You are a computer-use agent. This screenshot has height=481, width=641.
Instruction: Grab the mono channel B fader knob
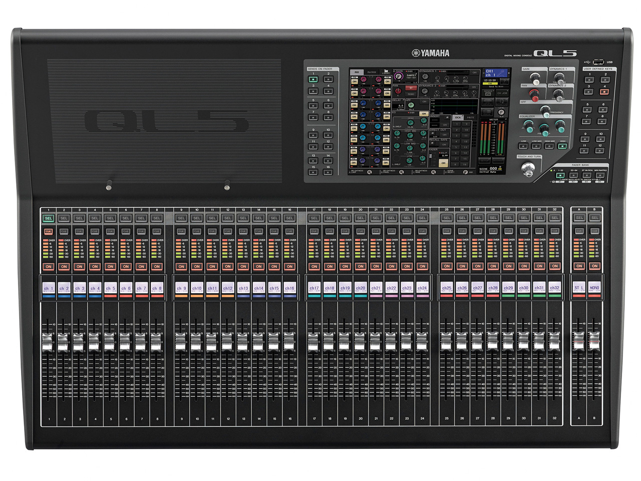tap(594, 342)
